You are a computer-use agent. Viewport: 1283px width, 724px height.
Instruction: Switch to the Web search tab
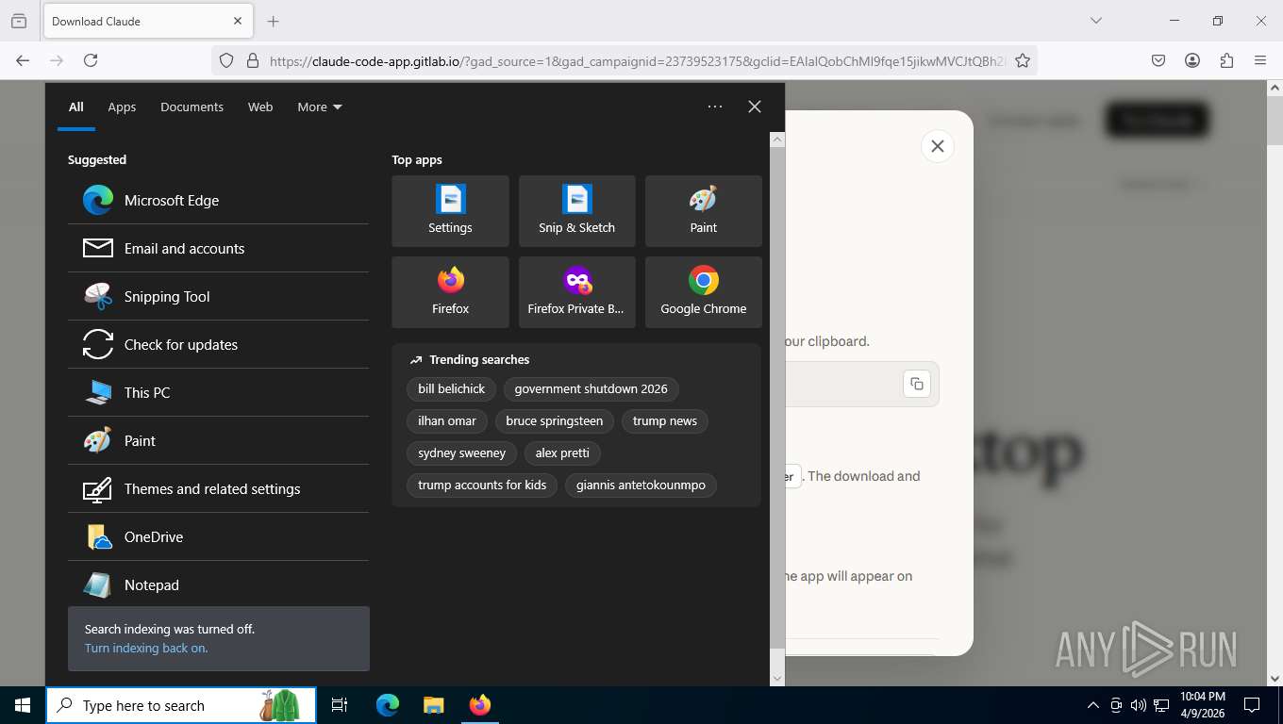click(260, 107)
